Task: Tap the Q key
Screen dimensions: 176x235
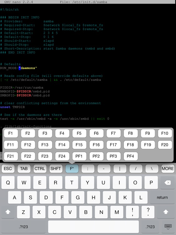Action: coord(8,183)
